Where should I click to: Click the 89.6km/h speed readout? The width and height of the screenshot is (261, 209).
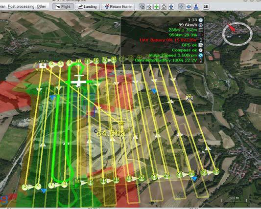[188, 25]
